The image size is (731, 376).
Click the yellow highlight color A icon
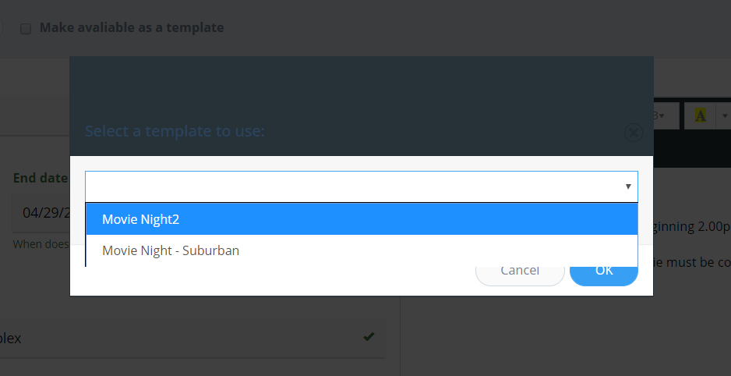click(700, 115)
